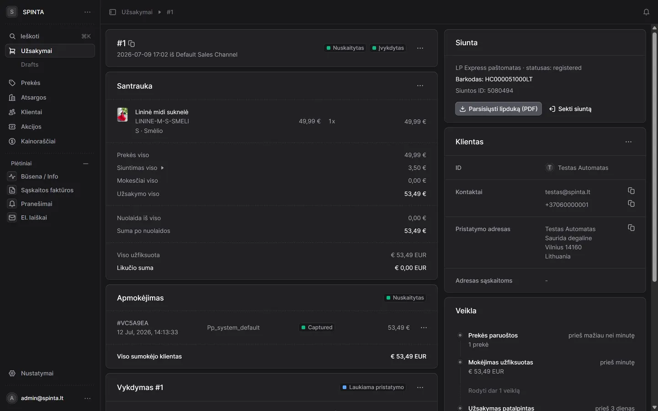Image resolution: width=658 pixels, height=411 pixels.
Task: Show one more activity item
Action: (494, 390)
